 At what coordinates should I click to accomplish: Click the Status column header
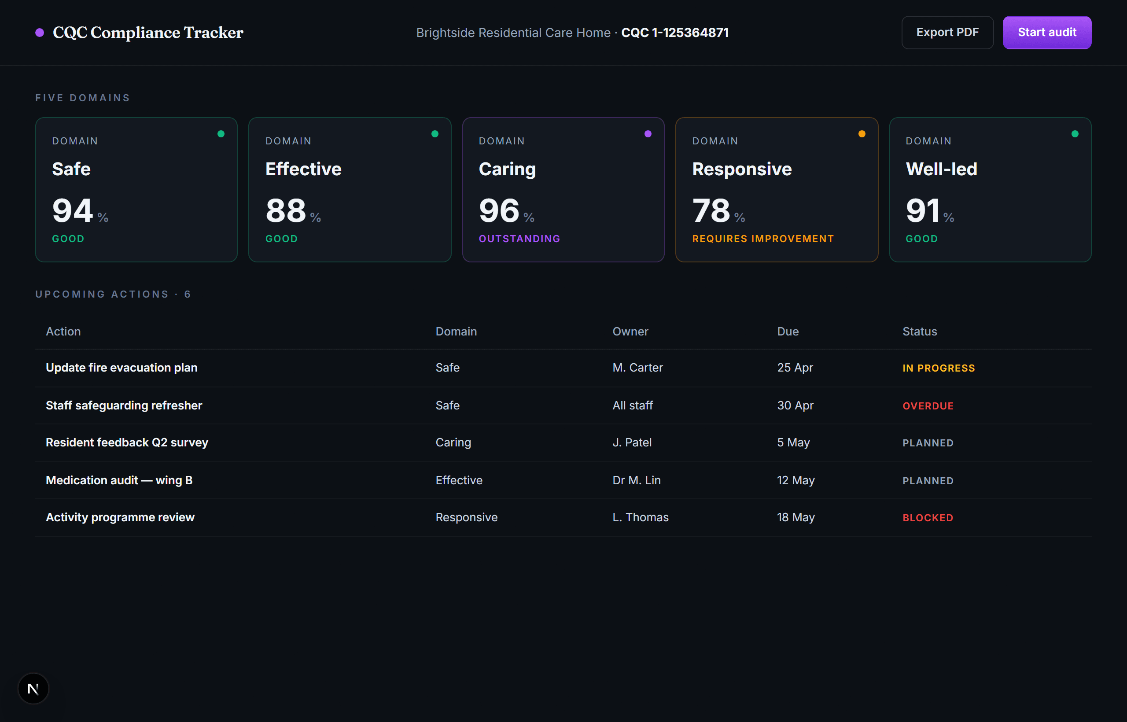click(x=920, y=332)
